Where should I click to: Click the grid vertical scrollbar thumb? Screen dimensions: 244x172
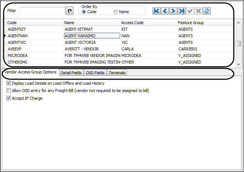pyautogui.click(x=239, y=43)
